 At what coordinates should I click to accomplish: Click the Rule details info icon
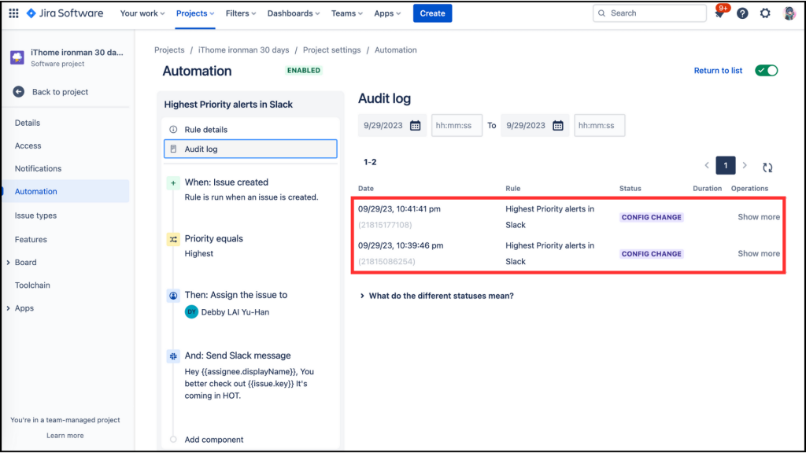[173, 130]
